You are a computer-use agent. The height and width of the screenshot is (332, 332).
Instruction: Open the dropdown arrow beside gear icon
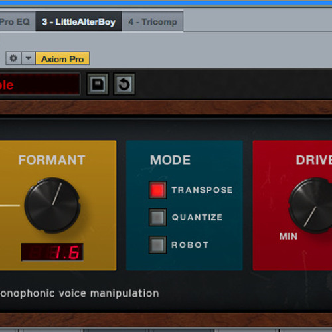coord(29,58)
